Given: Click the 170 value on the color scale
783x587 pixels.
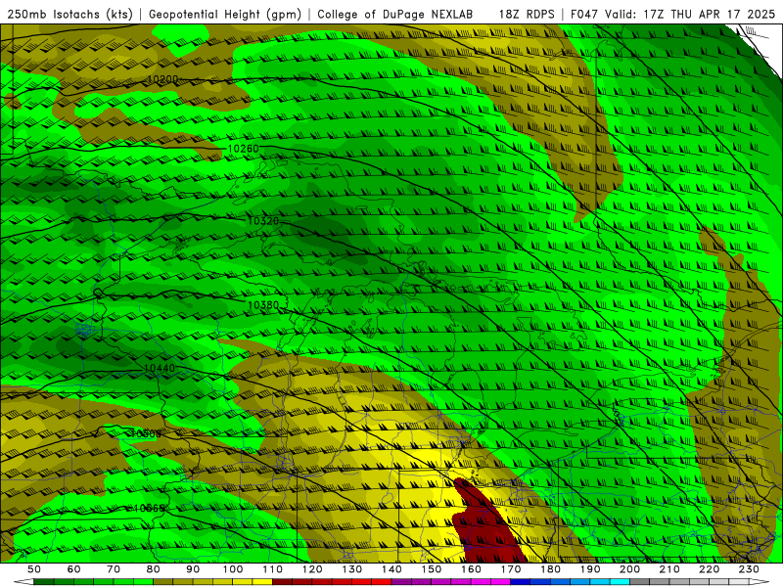Looking at the screenshot, I should pos(511,569).
